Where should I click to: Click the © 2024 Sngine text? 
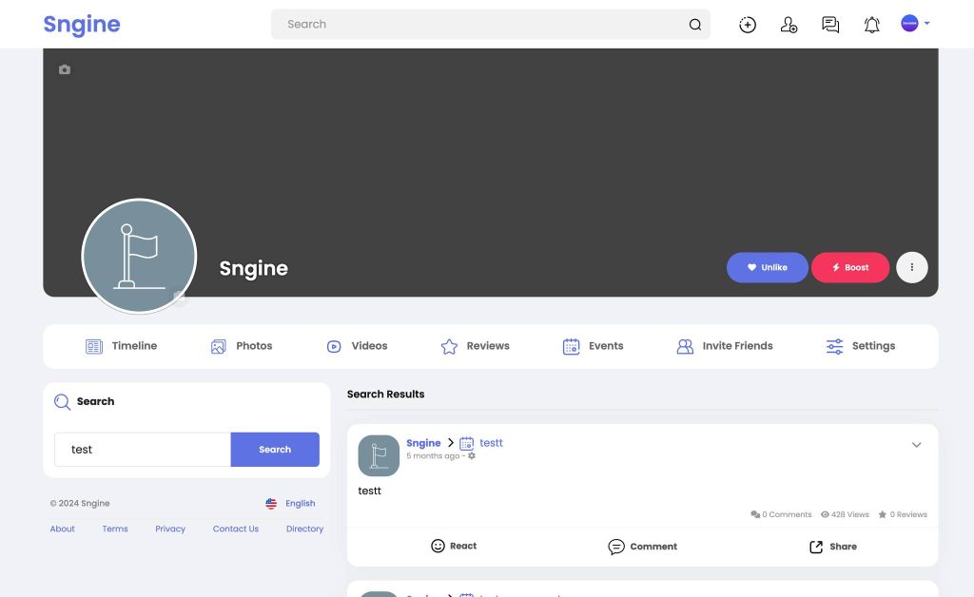[x=80, y=503]
